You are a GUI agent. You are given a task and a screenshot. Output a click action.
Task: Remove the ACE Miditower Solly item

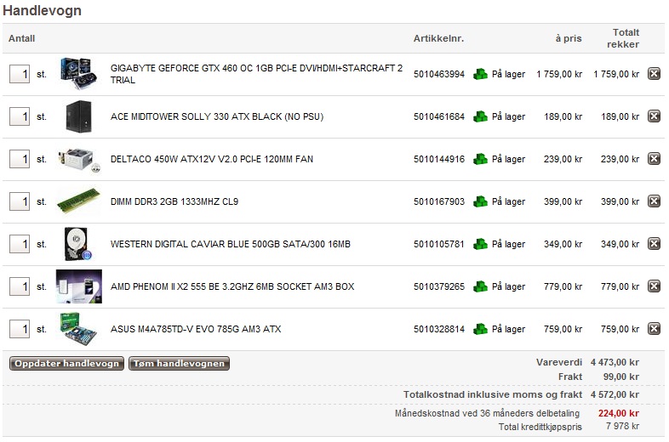[654, 116]
